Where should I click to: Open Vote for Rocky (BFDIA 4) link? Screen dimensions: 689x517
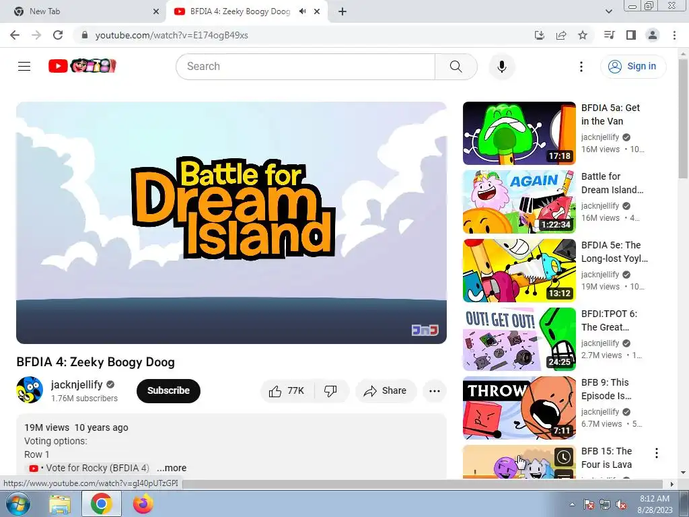click(89, 468)
